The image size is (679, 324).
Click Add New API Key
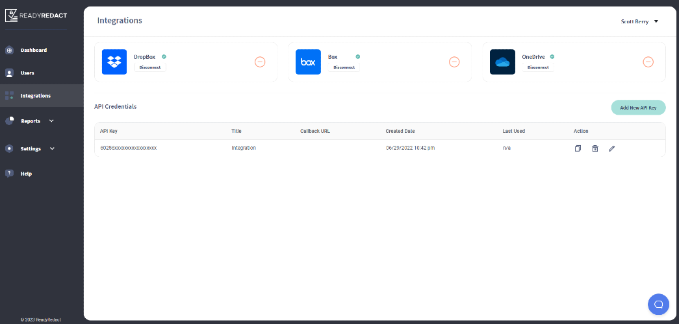click(638, 108)
